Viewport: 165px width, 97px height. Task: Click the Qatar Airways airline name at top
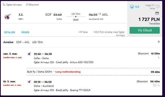pyautogui.click(x=14, y=5)
